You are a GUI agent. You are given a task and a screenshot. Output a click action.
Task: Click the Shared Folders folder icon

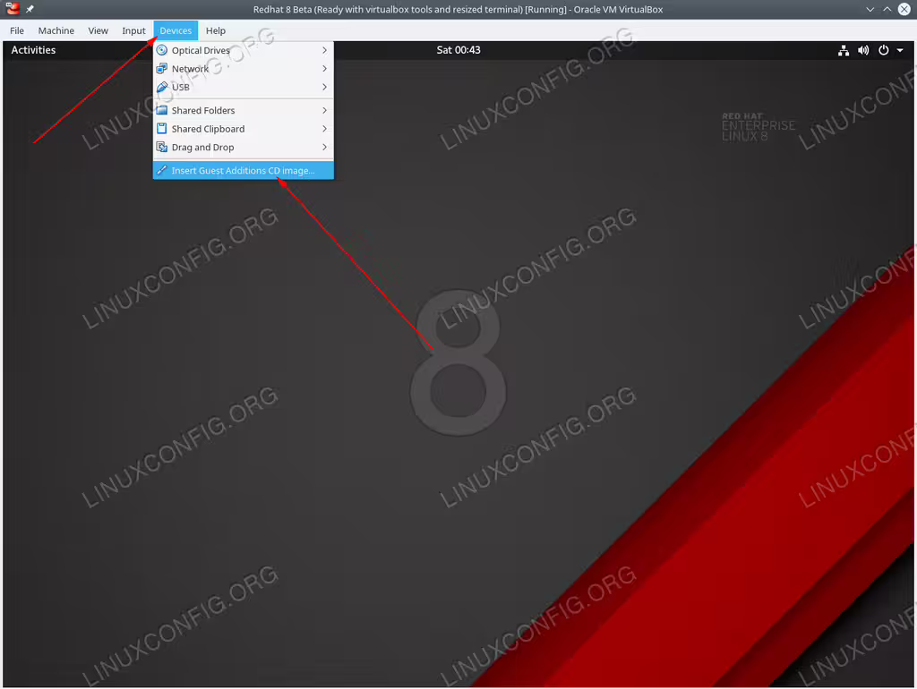click(x=162, y=110)
